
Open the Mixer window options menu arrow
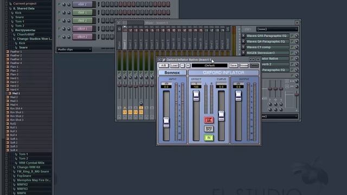click(x=119, y=23)
